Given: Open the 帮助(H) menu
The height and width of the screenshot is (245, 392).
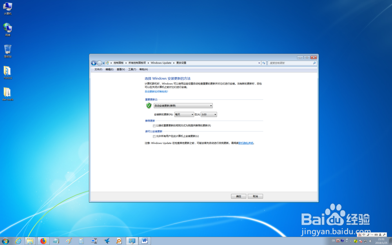Looking at the screenshot, I should (x=143, y=69).
